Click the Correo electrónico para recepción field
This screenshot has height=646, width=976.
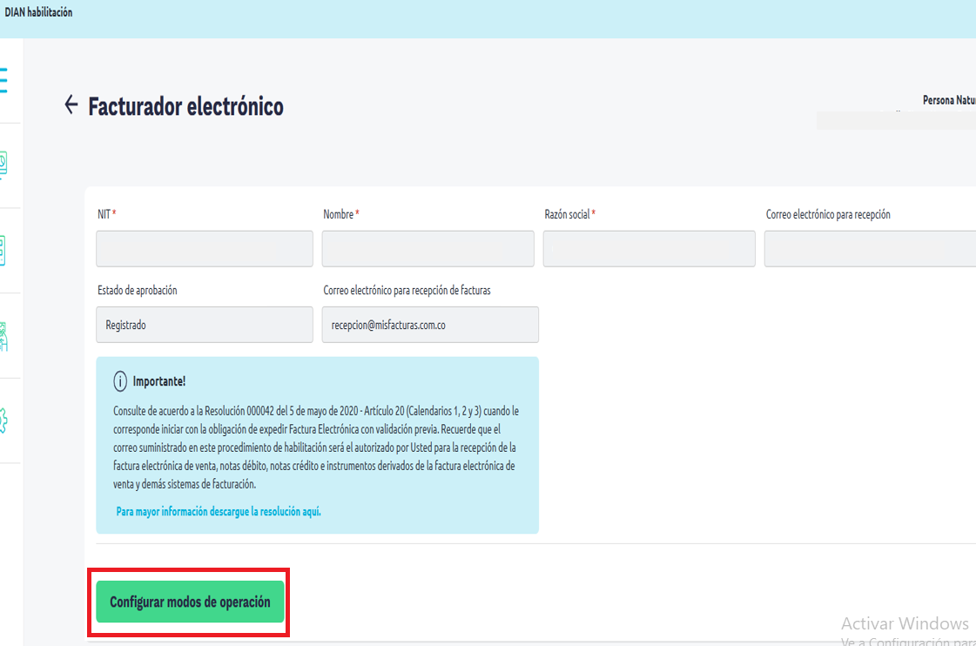(870, 249)
